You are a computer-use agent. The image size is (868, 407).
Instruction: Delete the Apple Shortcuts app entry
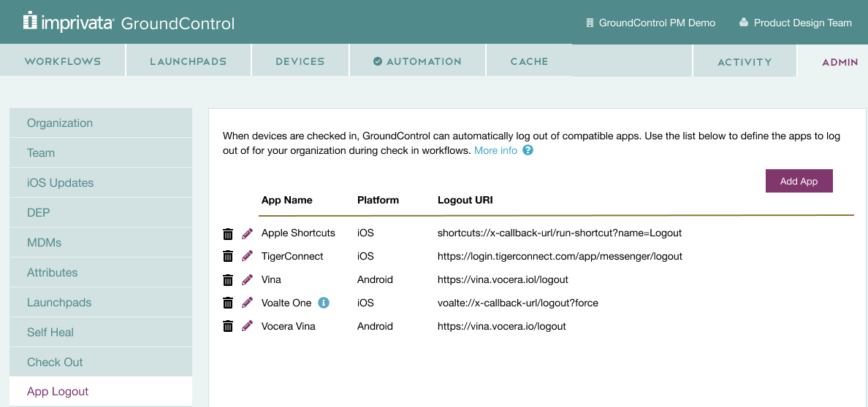[227, 234]
